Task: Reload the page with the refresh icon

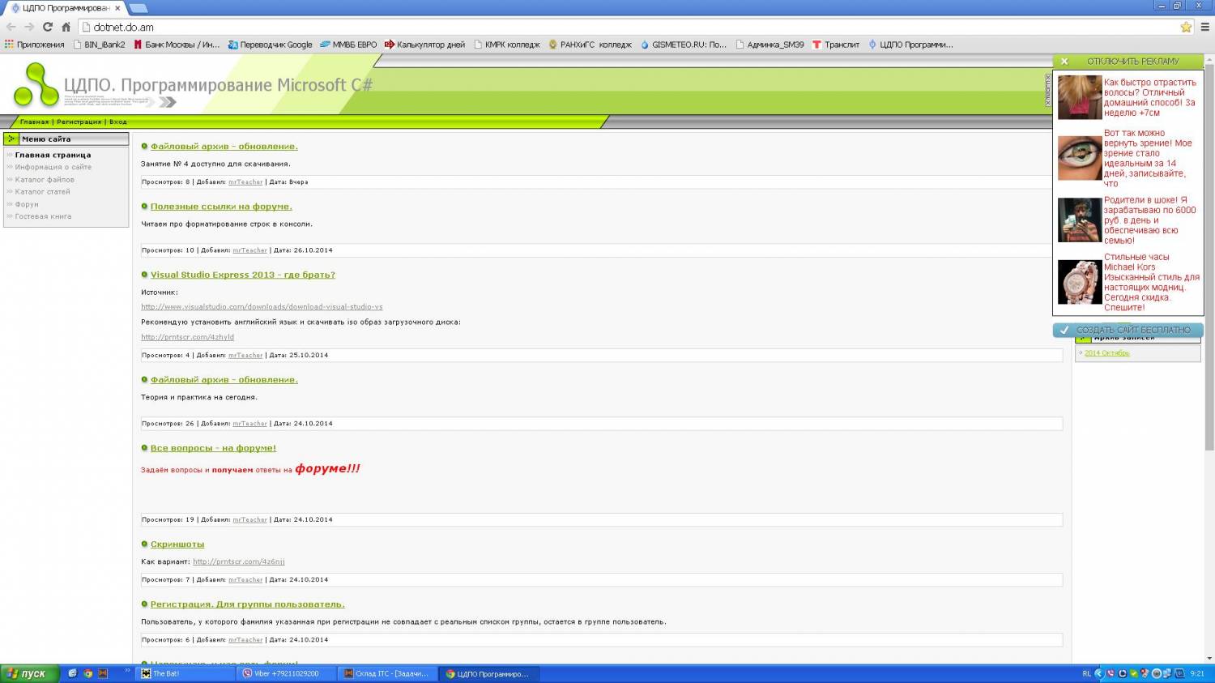Action: tap(48, 27)
